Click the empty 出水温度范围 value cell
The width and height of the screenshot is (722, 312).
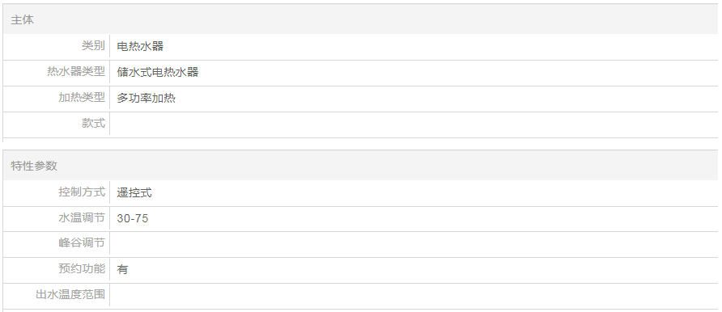coord(414,296)
